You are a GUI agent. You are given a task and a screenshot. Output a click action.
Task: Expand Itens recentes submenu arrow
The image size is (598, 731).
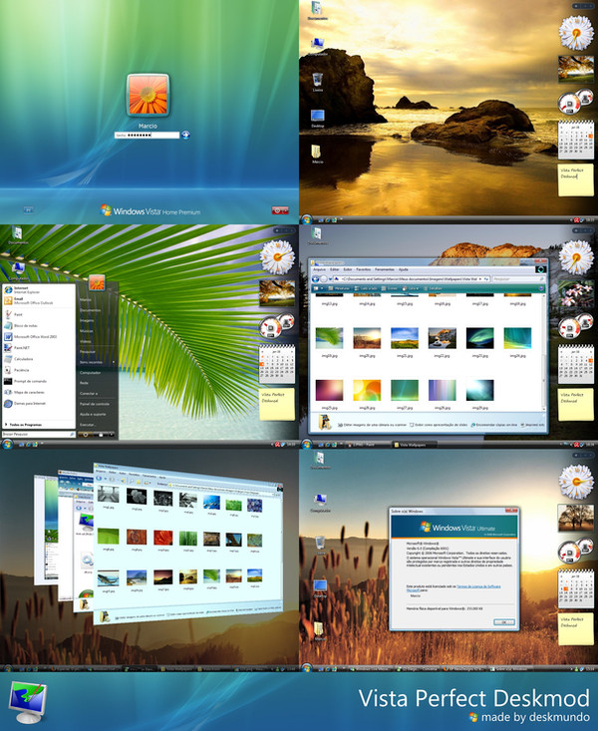coord(114,362)
